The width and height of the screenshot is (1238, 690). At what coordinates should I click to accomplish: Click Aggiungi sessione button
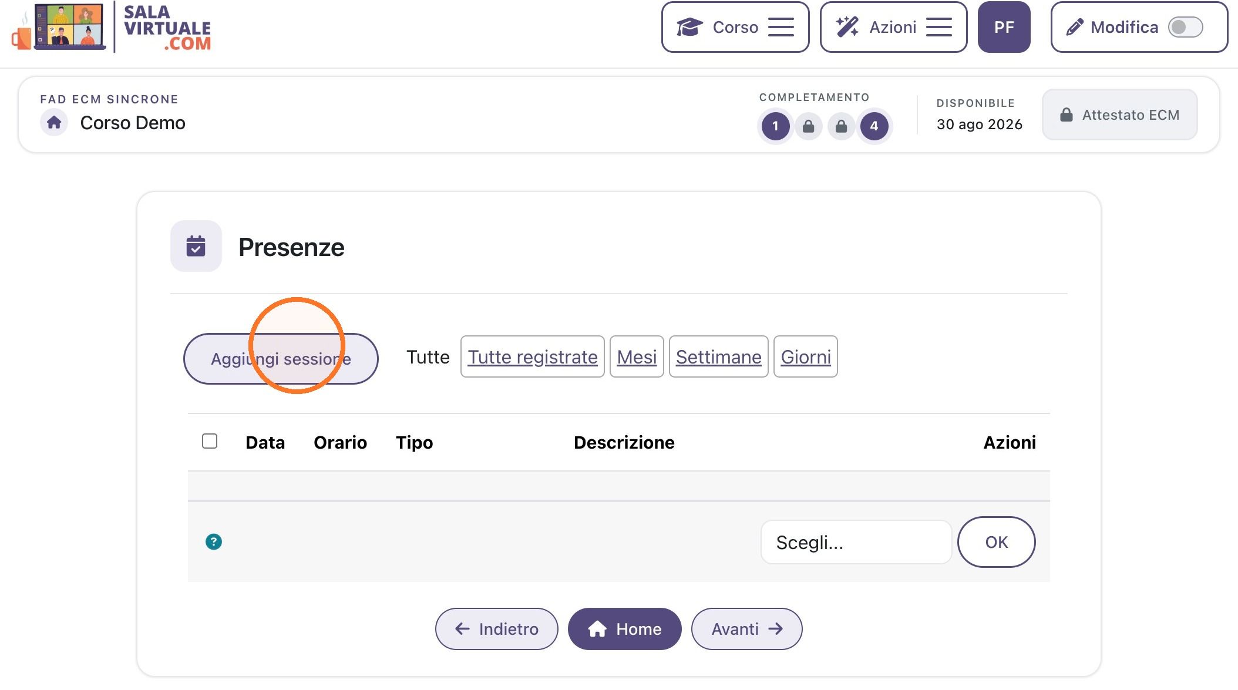coord(281,359)
